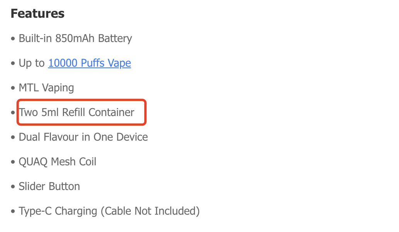Screen dimensions: 399x232
Task: Click the highlighted Two 5ml Refill Container text
Action: [x=76, y=112]
